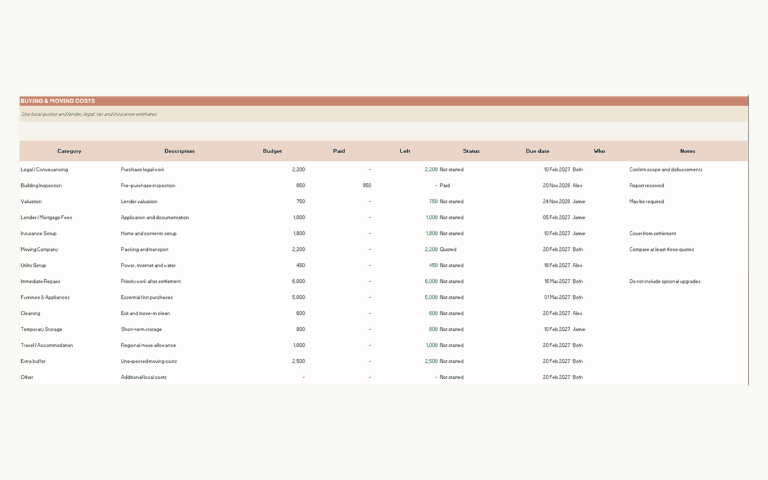Screen dimensions: 768x480
Task: Click the 'Valuation' category cell
Action: pos(31,202)
